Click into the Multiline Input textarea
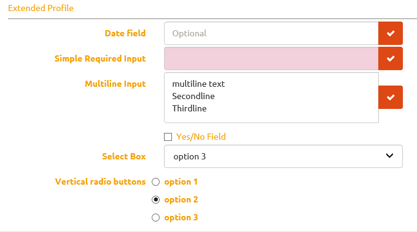417x232 pixels. (x=271, y=97)
